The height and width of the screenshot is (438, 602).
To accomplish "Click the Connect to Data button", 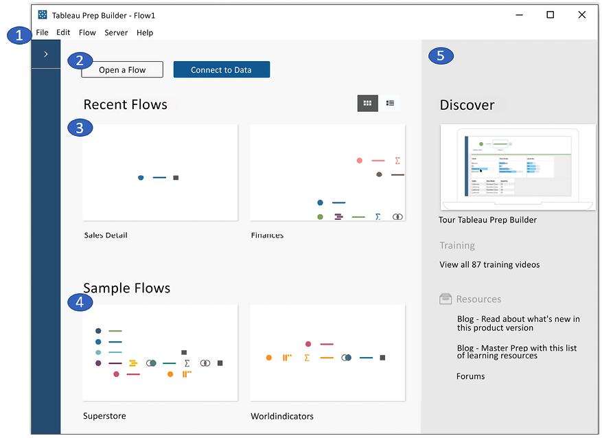I will tap(222, 69).
